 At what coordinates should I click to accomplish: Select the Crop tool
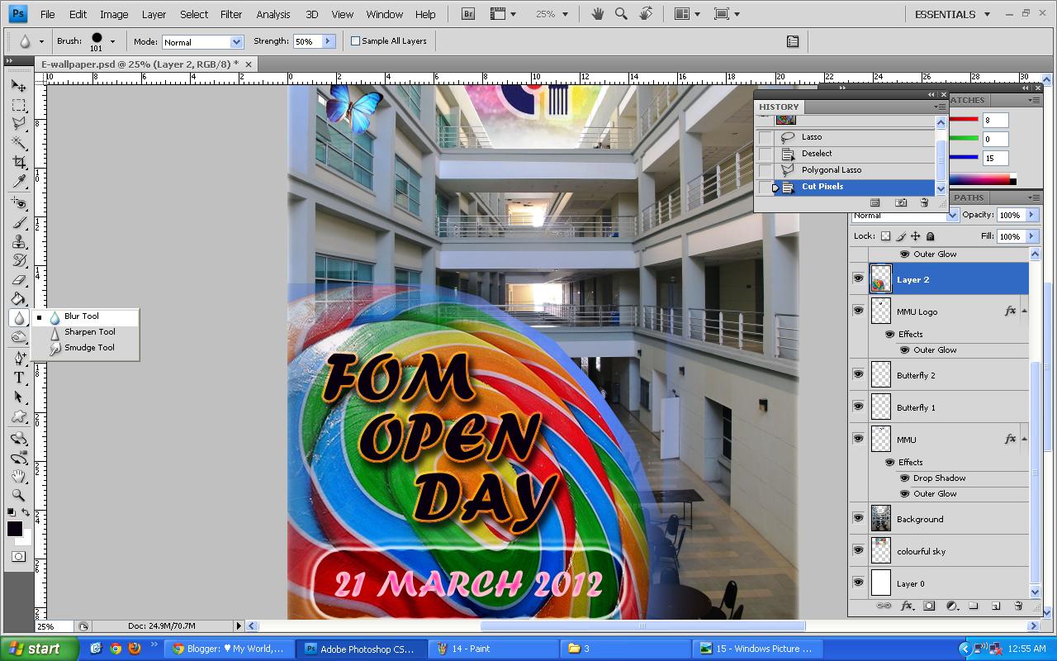(x=18, y=162)
